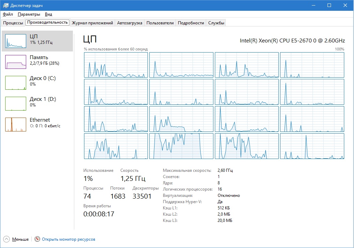The height and width of the screenshot is (248, 354).
Task: Open the Ethernet network graph
Action: coord(16,125)
